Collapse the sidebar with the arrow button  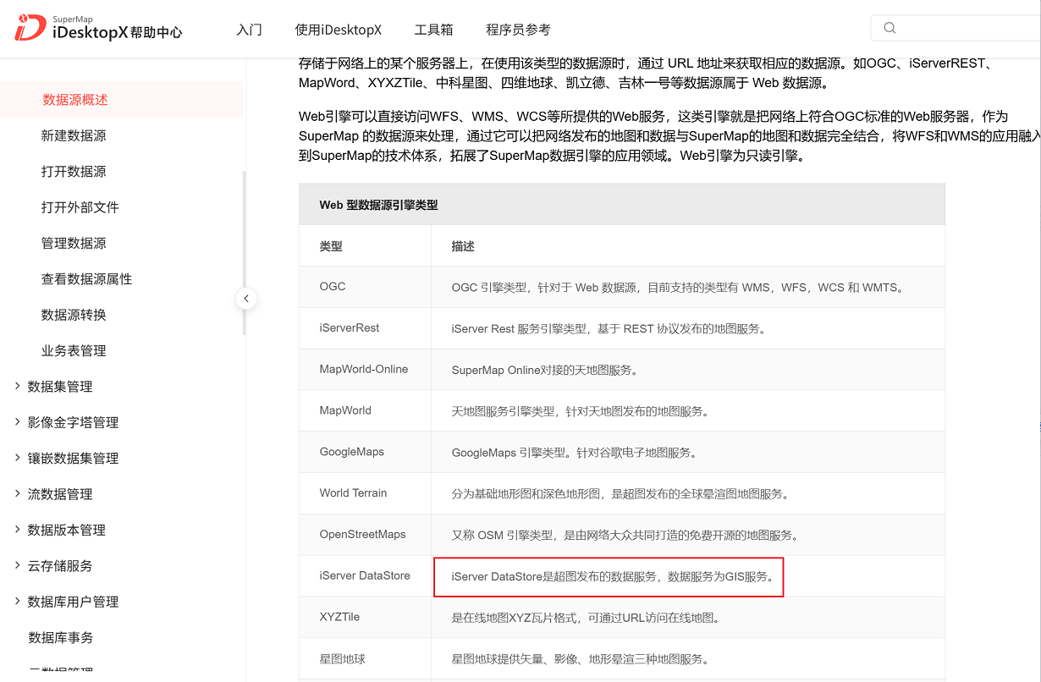(245, 299)
